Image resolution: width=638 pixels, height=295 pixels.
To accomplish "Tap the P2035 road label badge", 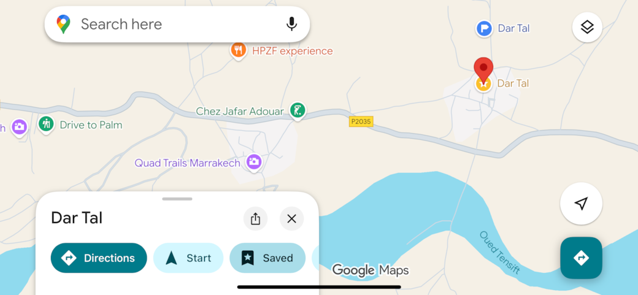I will pyautogui.click(x=361, y=121).
